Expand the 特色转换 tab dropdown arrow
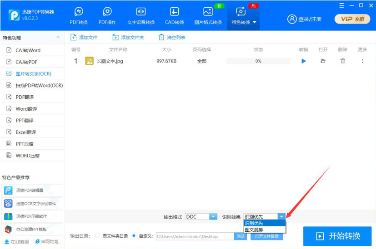Image resolution: width=376 pixels, height=249 pixels. tap(255, 22)
